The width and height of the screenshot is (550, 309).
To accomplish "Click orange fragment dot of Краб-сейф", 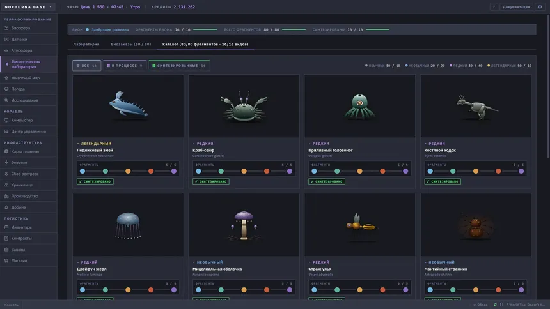I will (244, 171).
